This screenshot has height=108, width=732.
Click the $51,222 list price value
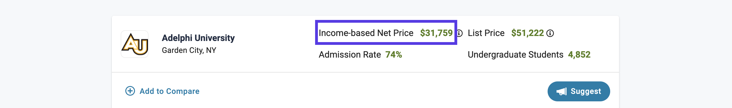527,33
